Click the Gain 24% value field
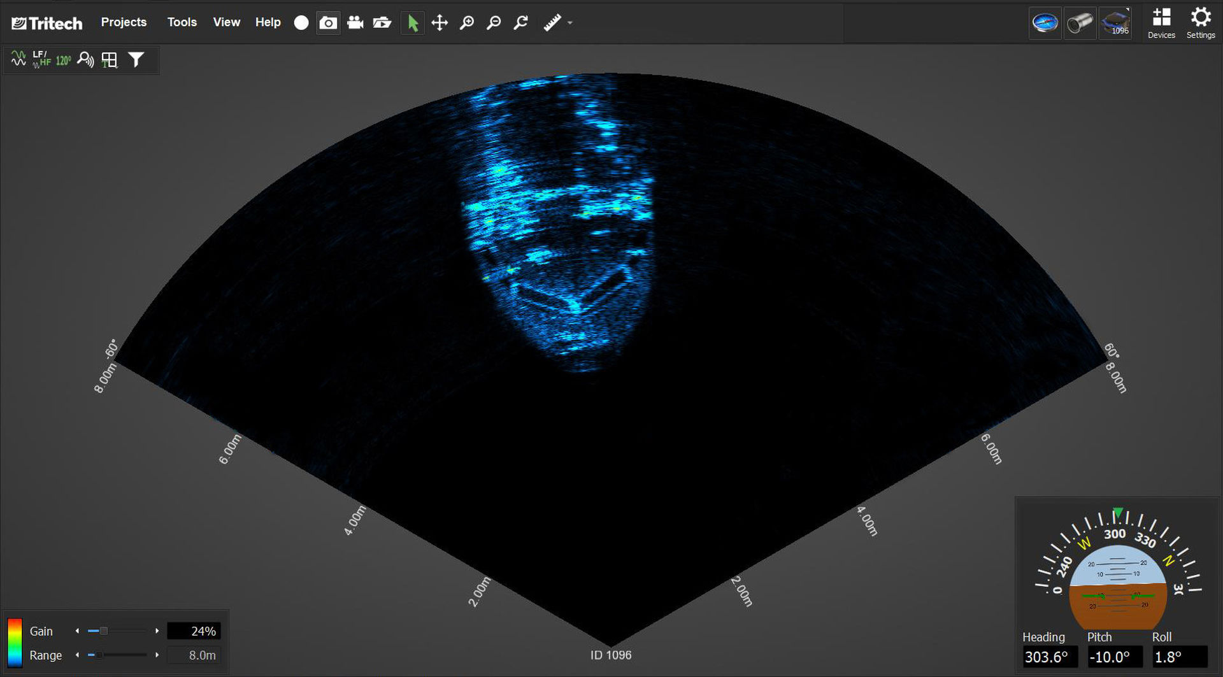The height and width of the screenshot is (677, 1223). [194, 631]
